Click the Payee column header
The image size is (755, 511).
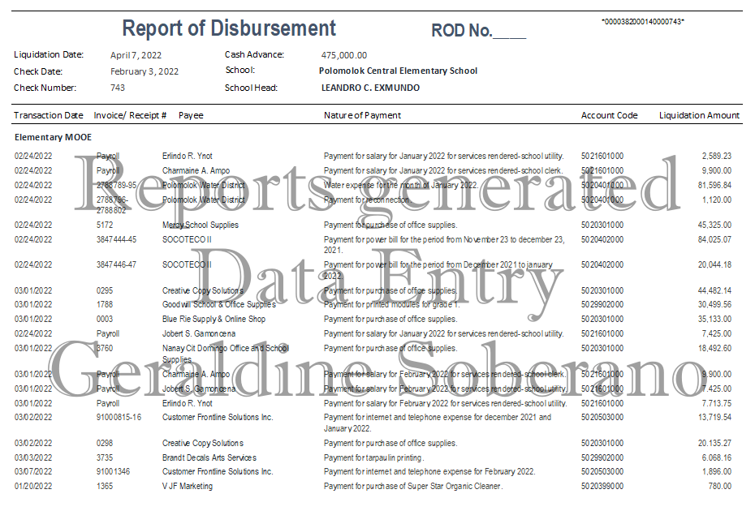(x=191, y=115)
